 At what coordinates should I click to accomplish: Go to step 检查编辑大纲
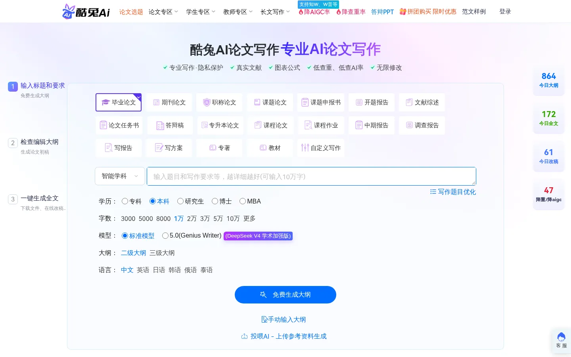click(x=39, y=142)
